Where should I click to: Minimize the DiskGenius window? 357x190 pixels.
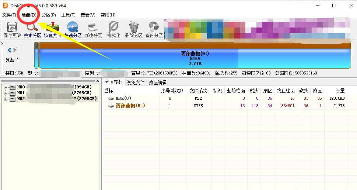click(318, 6)
